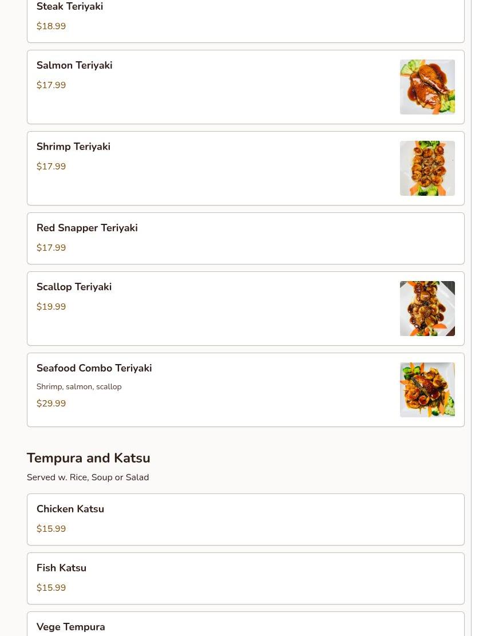
Task: Open the Salmon Teriyaki food photo
Action: click(x=427, y=87)
